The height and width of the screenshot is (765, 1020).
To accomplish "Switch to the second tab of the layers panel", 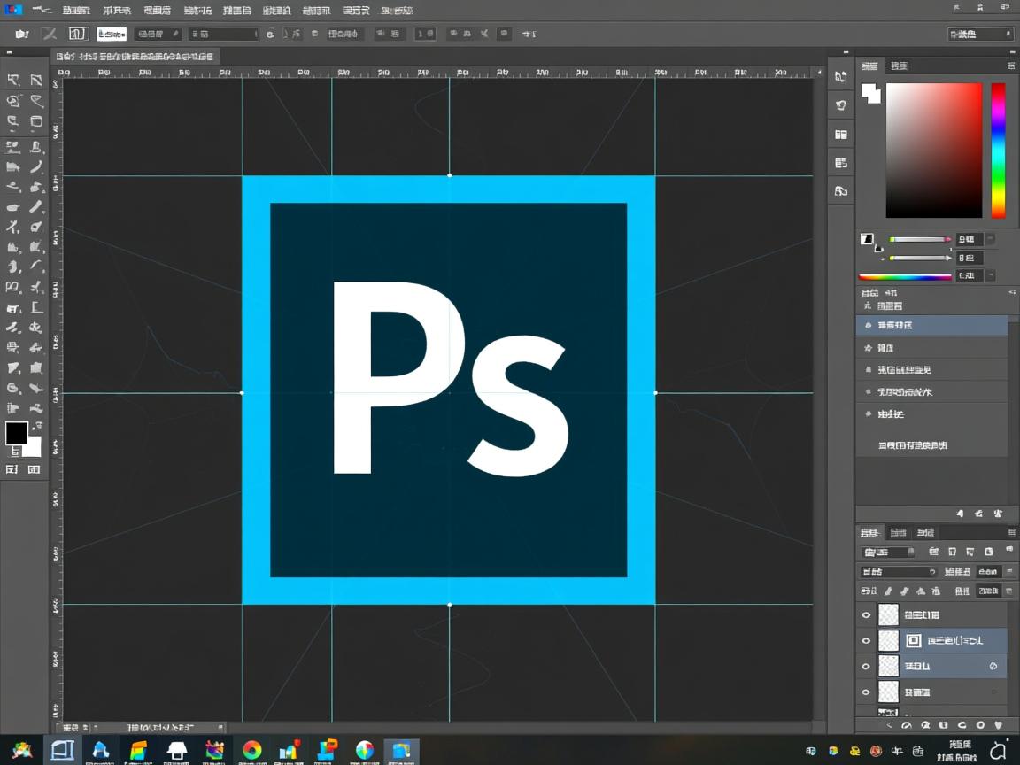I will (898, 532).
